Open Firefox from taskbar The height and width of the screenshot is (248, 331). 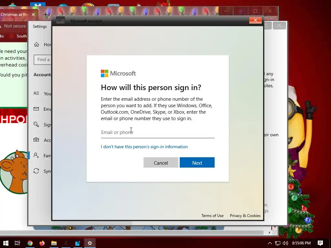pos(42,243)
